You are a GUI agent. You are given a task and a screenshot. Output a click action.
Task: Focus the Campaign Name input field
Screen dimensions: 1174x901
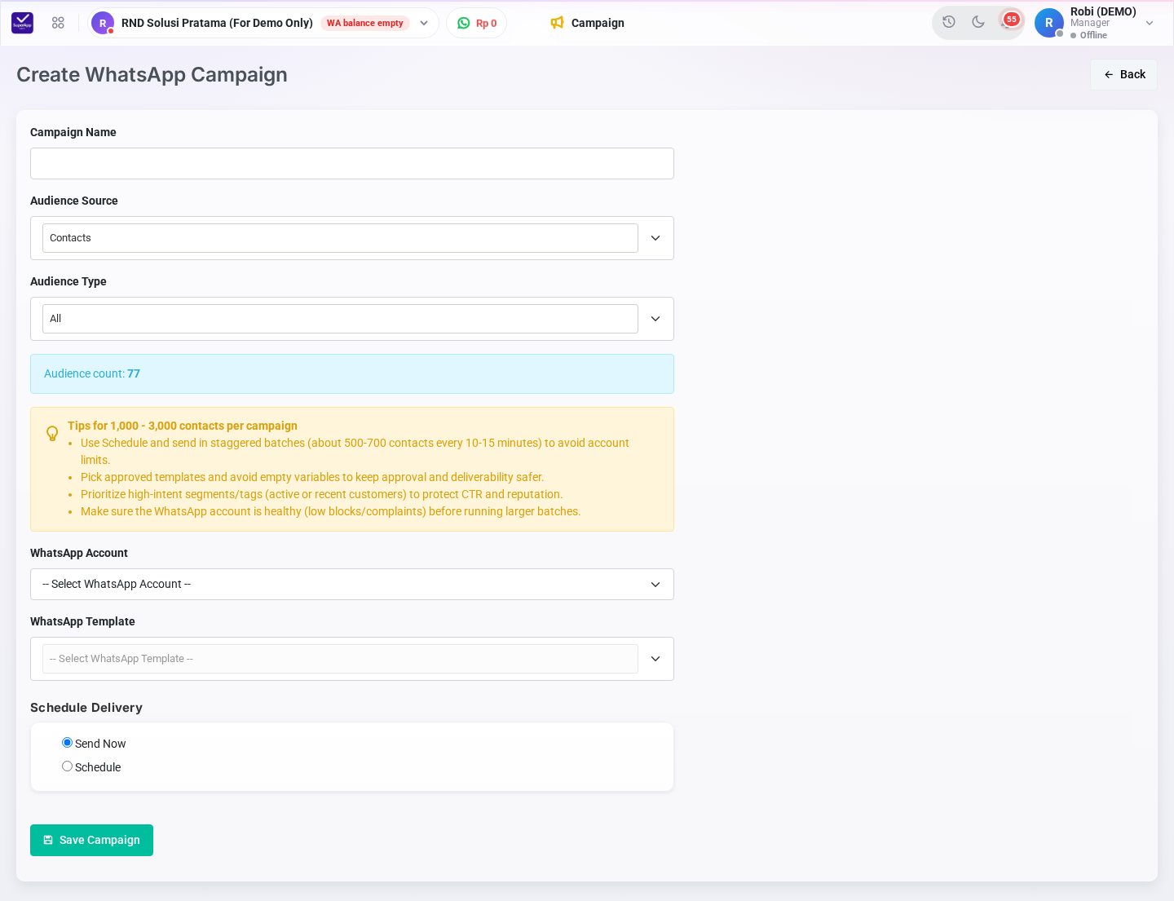(352, 163)
